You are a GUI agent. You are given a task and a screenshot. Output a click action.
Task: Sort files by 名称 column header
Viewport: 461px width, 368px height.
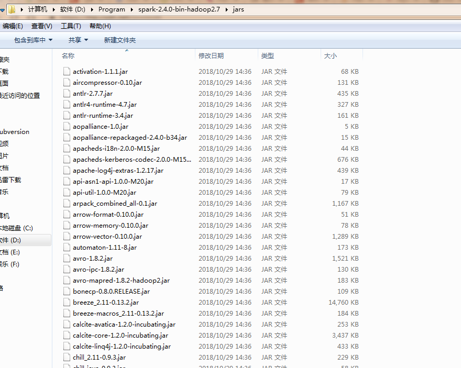pos(68,55)
